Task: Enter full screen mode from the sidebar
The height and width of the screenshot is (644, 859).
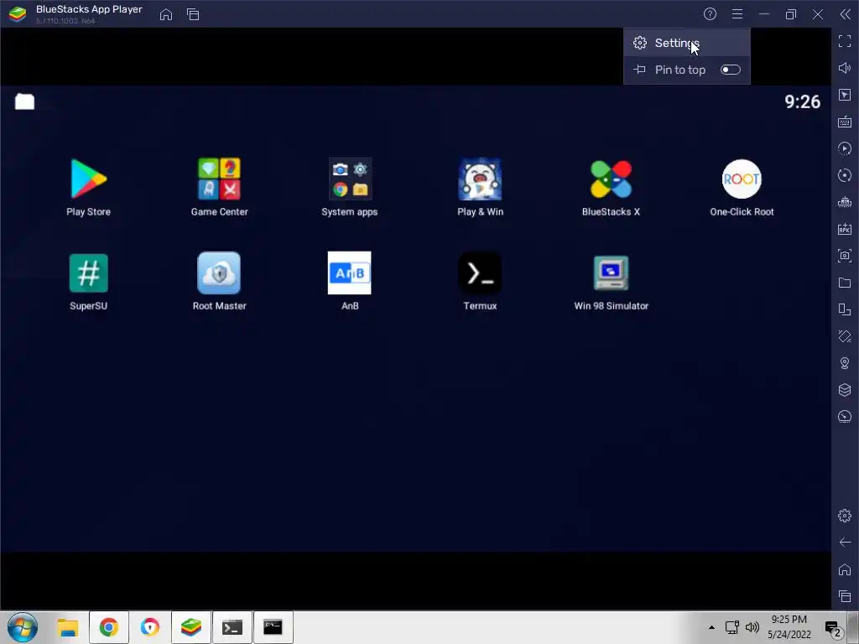Action: click(845, 41)
